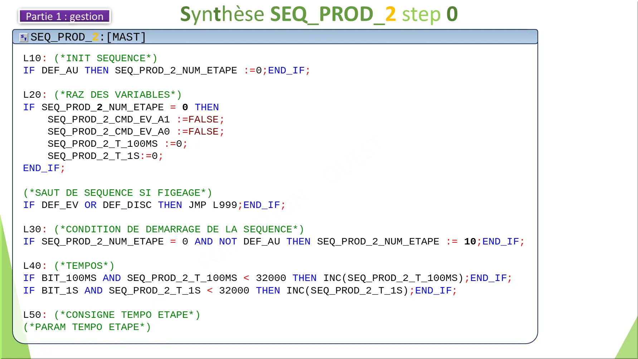Click END_IF closing the L20 block

pyautogui.click(x=40, y=168)
